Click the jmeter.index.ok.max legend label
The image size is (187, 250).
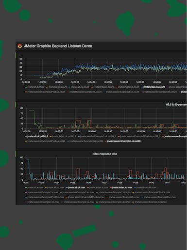[x=146, y=187]
